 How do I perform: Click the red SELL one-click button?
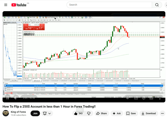tap(29, 27)
